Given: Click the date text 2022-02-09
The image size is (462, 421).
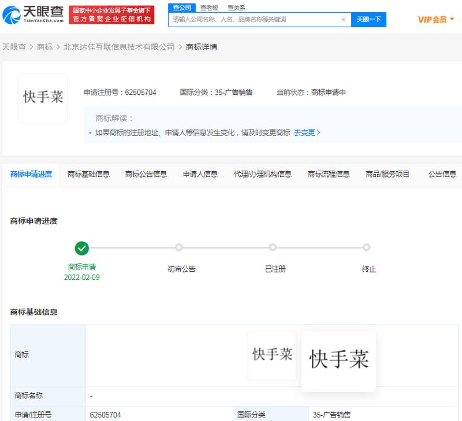Looking at the screenshot, I should pos(81,278).
